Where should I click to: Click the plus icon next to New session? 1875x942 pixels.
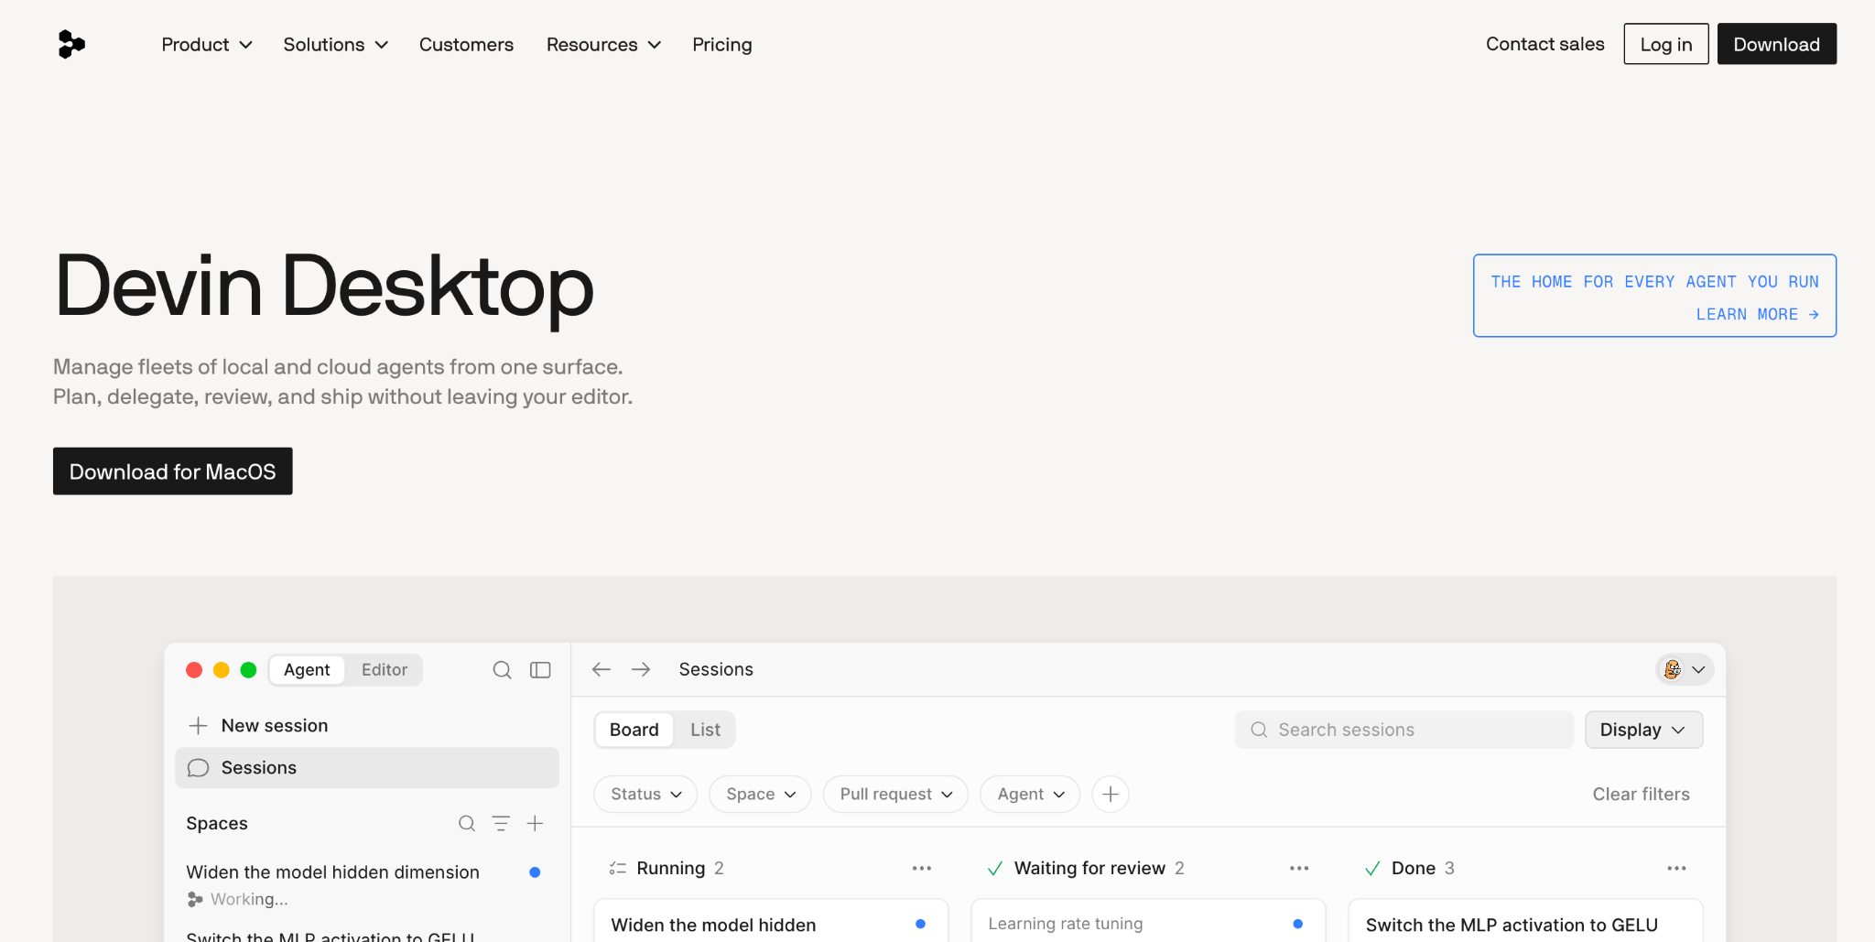point(198,726)
